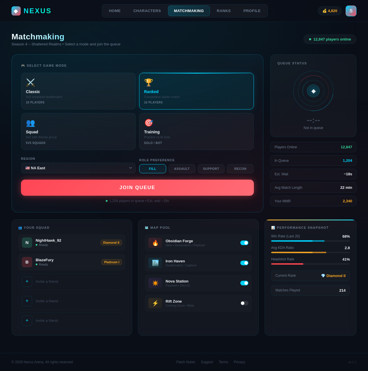Disable the Iron Haven map toggle
This screenshot has width=368, height=371.
(x=244, y=263)
